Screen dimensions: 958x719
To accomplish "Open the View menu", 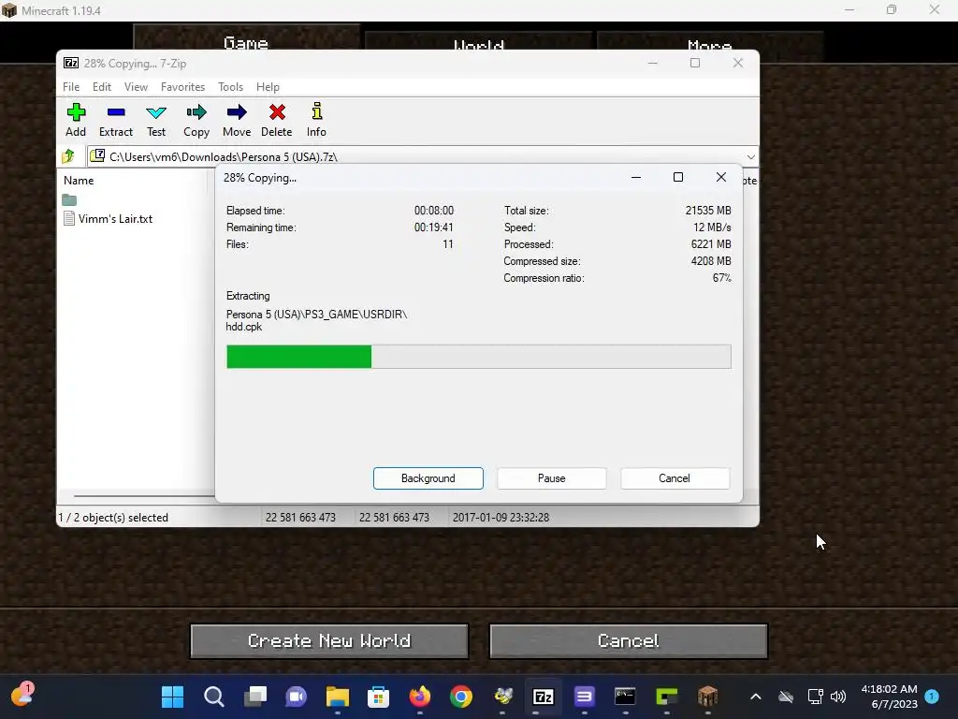I will coord(136,87).
